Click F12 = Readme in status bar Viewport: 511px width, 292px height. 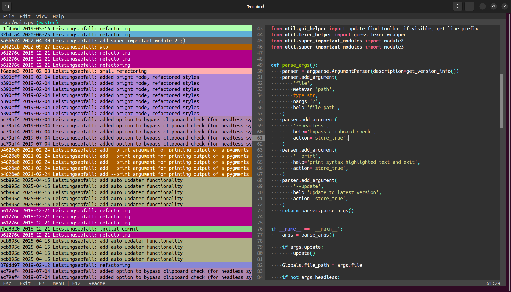(x=89, y=283)
